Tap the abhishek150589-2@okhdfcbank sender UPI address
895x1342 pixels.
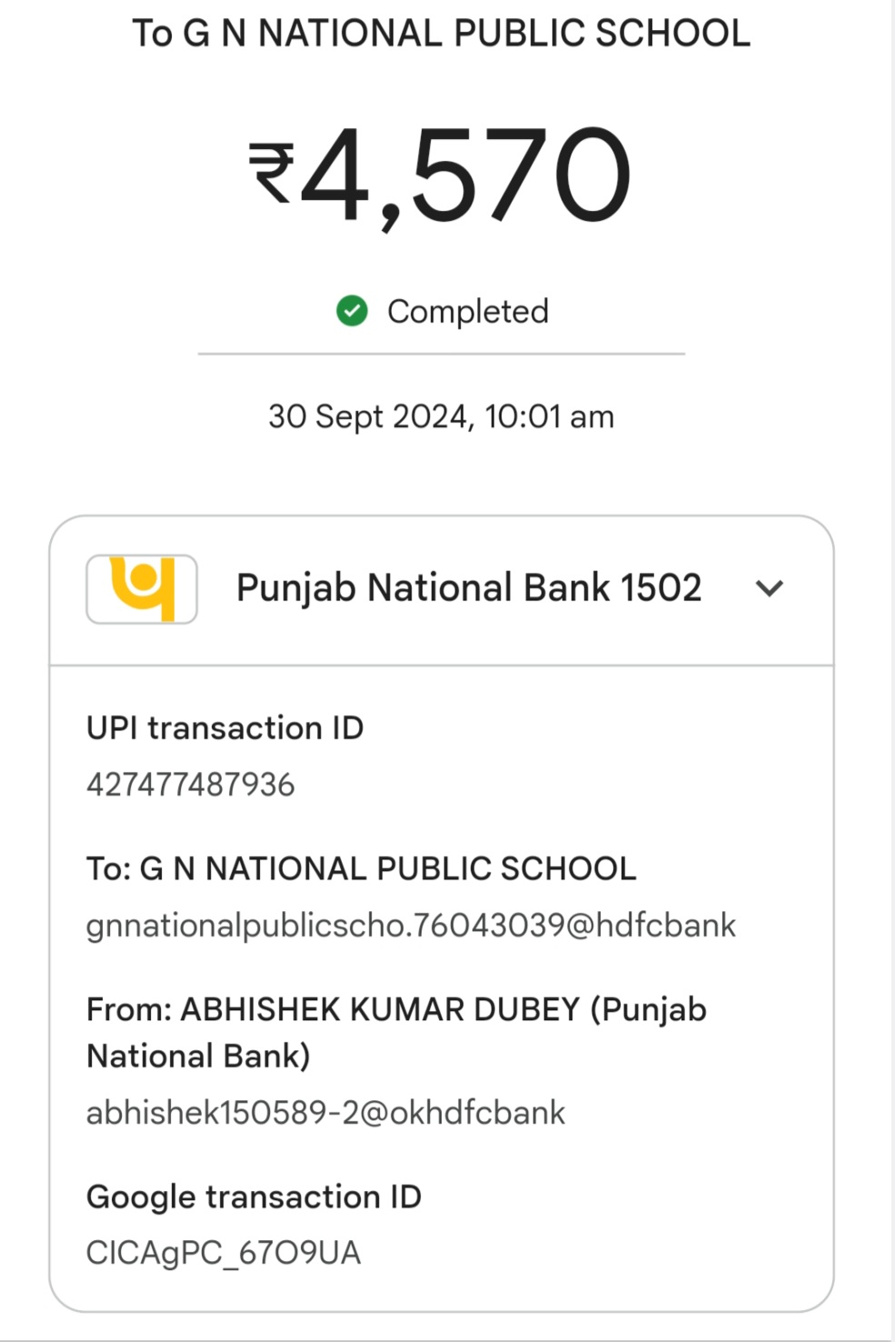(x=325, y=1112)
